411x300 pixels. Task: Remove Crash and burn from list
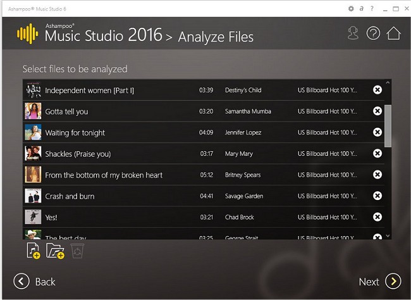(377, 196)
